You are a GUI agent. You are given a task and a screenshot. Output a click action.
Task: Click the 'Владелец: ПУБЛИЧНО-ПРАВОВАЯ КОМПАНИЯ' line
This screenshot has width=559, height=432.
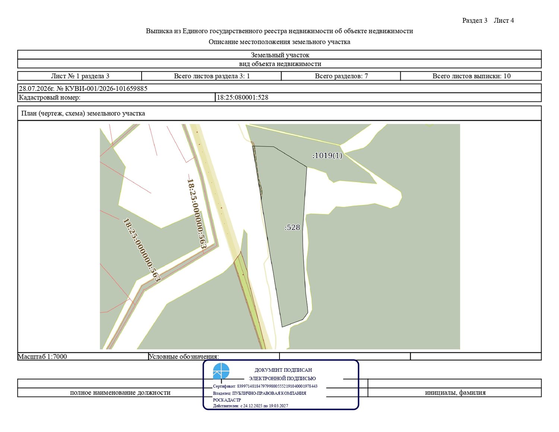(260, 393)
